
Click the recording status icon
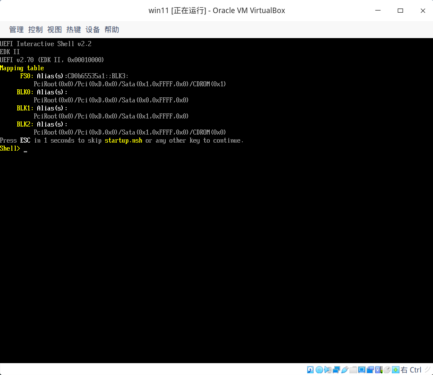[x=370, y=369]
